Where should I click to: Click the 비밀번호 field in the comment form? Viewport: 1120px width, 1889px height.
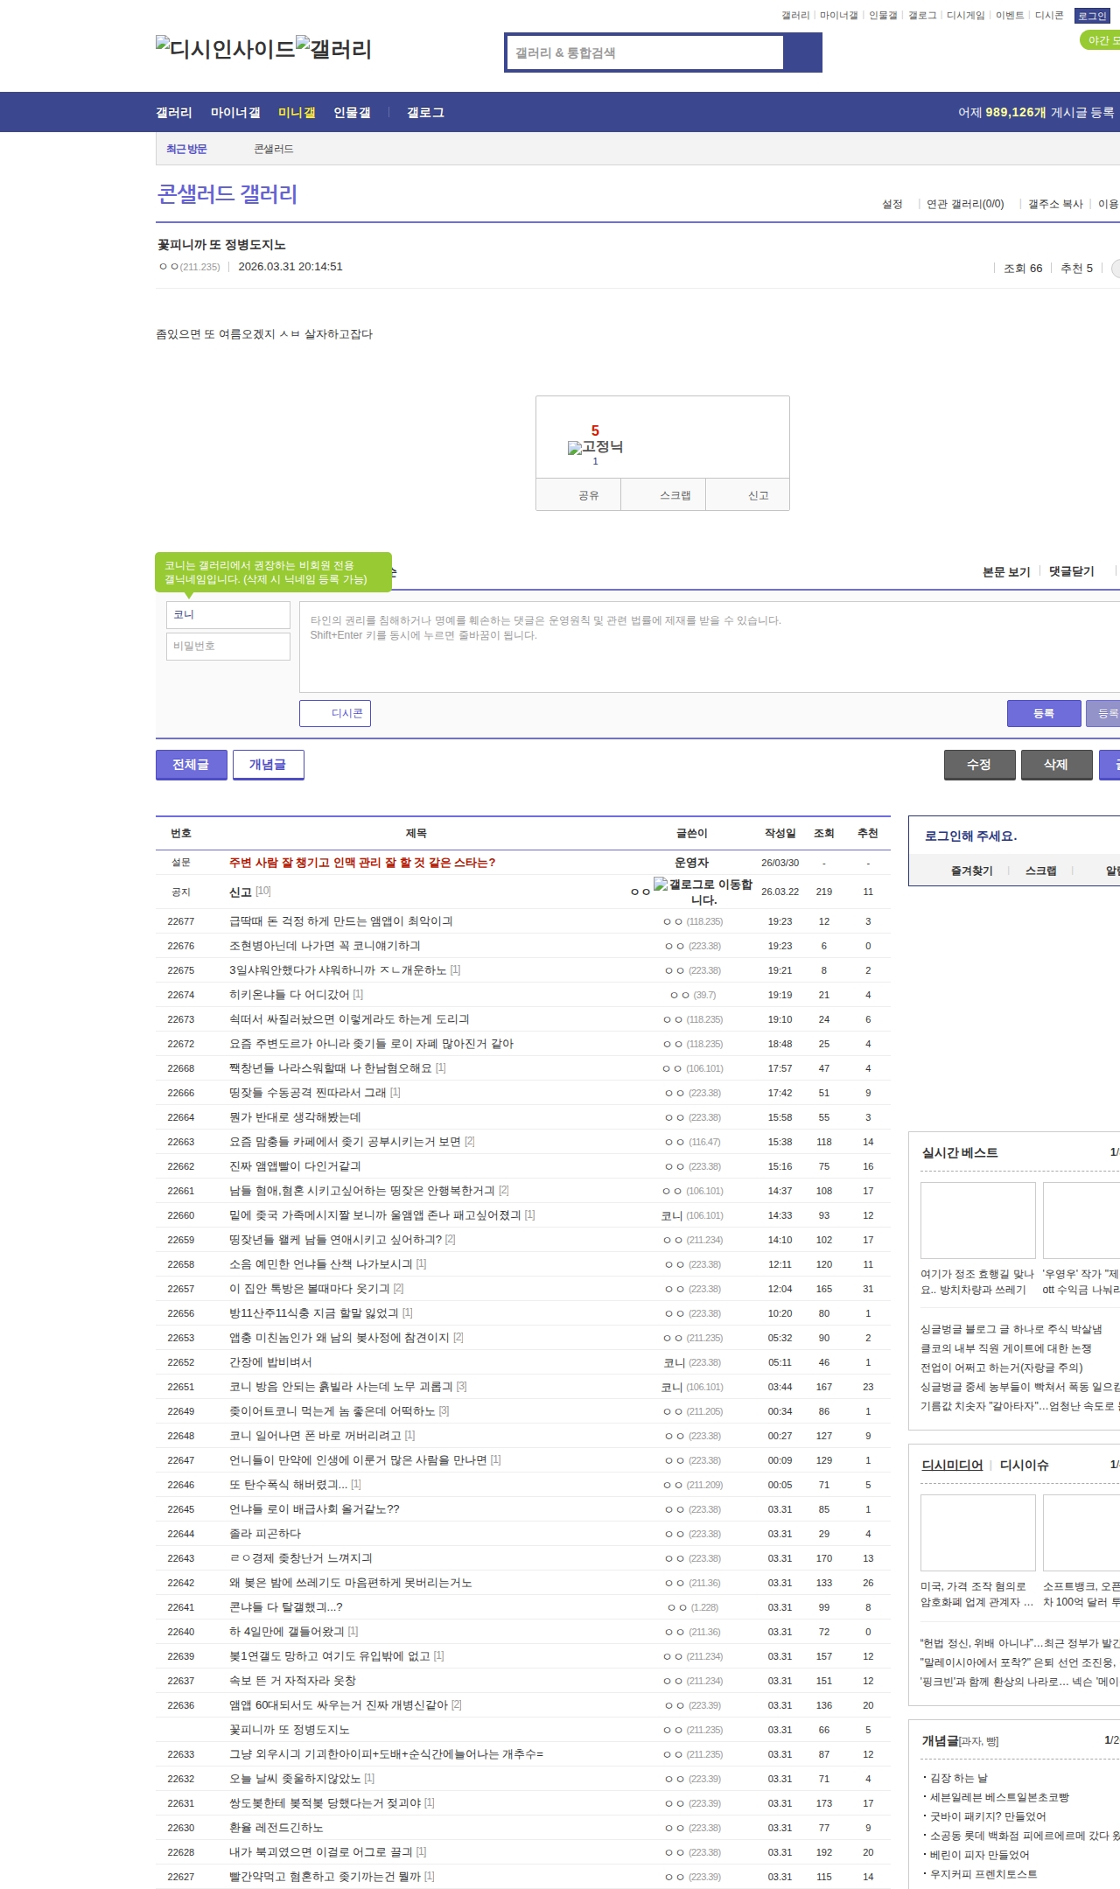coord(228,646)
